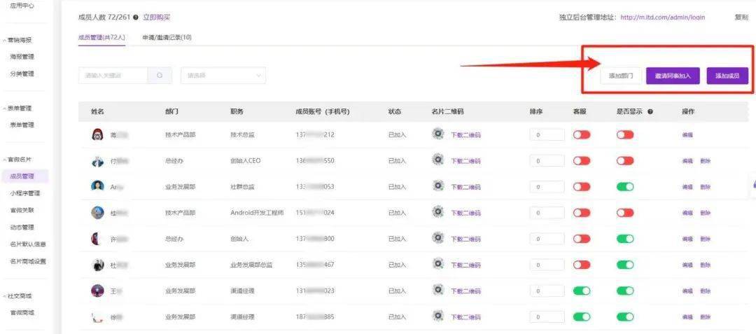Click avatar of the 创始人CEO member
The image size is (756, 334).
[97, 161]
